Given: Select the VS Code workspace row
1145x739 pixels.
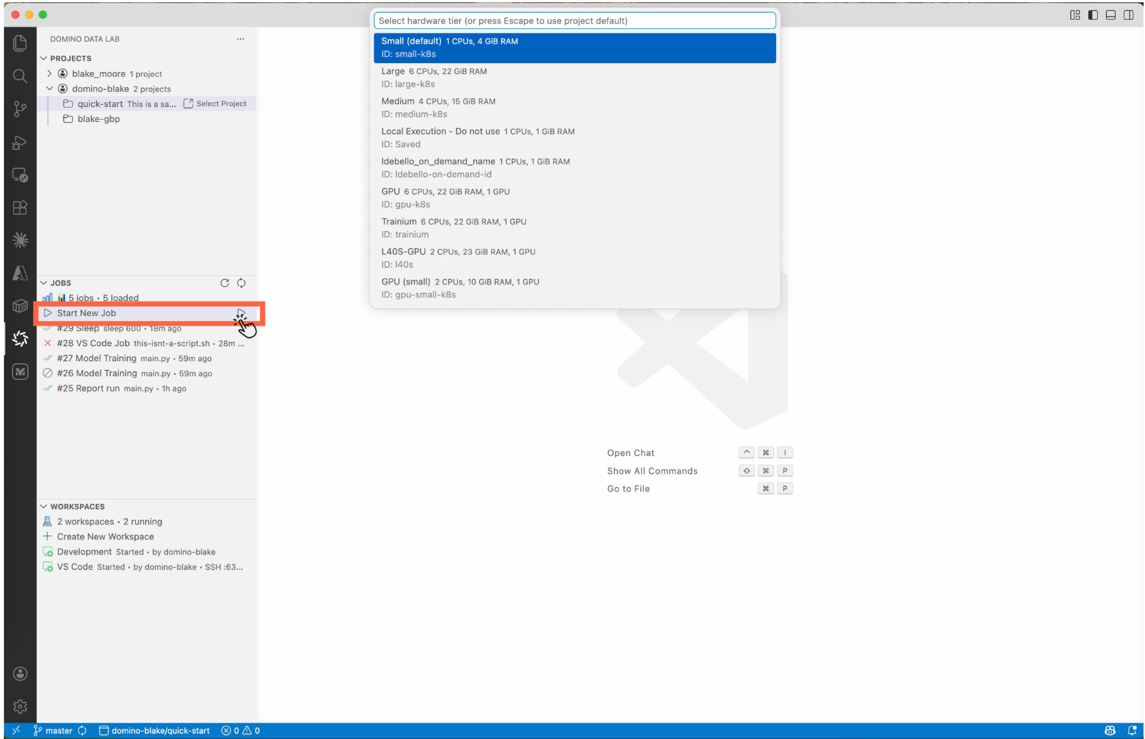Looking at the screenshot, I should [x=147, y=567].
